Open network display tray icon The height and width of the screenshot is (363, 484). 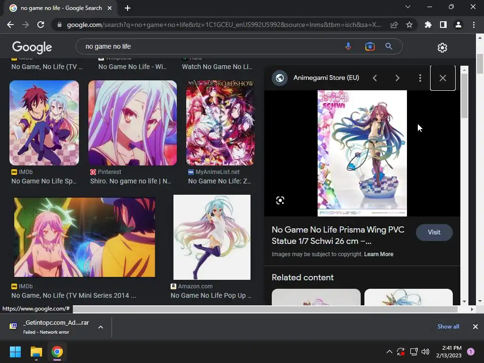pyautogui.click(x=414, y=352)
